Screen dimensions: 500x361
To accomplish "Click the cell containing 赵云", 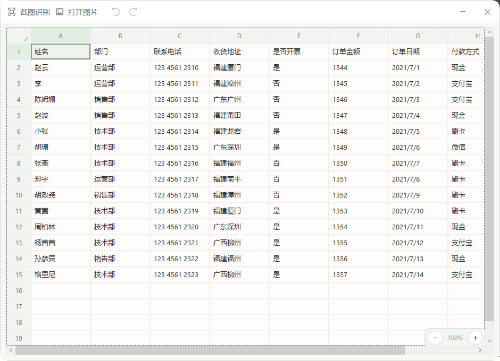I will pos(61,67).
